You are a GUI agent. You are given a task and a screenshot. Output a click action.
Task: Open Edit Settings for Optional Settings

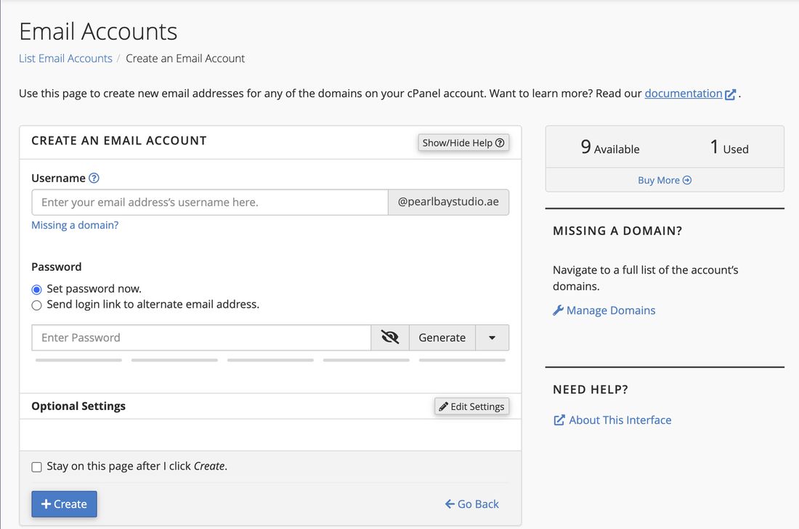point(471,406)
